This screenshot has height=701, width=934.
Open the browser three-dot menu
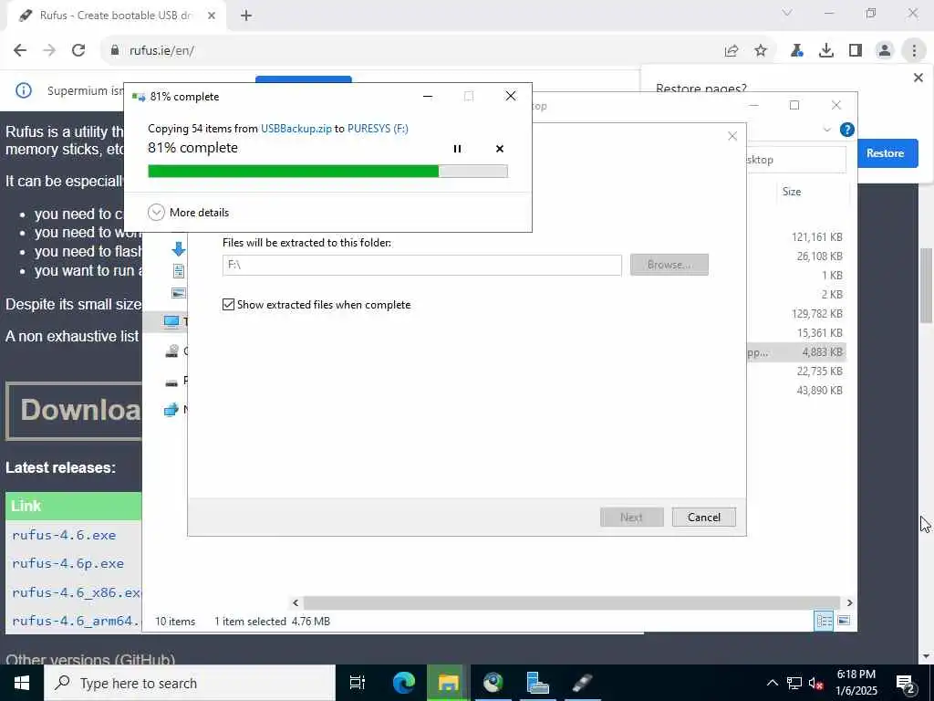914,51
